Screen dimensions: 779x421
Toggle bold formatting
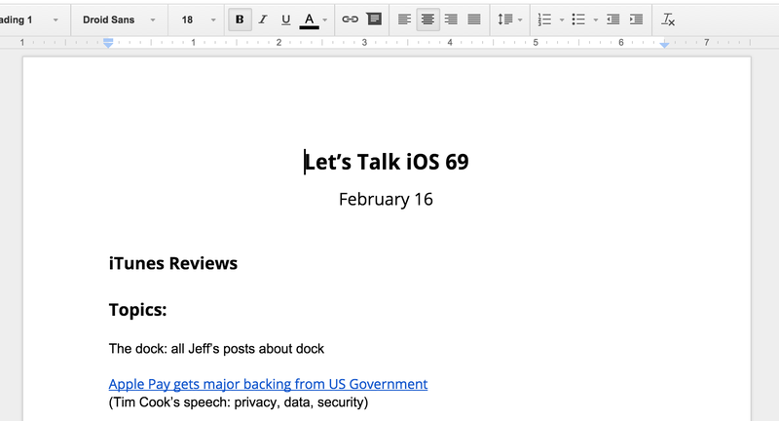pos(240,19)
